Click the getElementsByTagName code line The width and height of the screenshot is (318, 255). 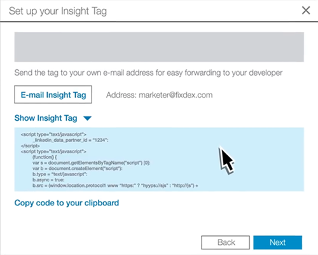click(92, 163)
